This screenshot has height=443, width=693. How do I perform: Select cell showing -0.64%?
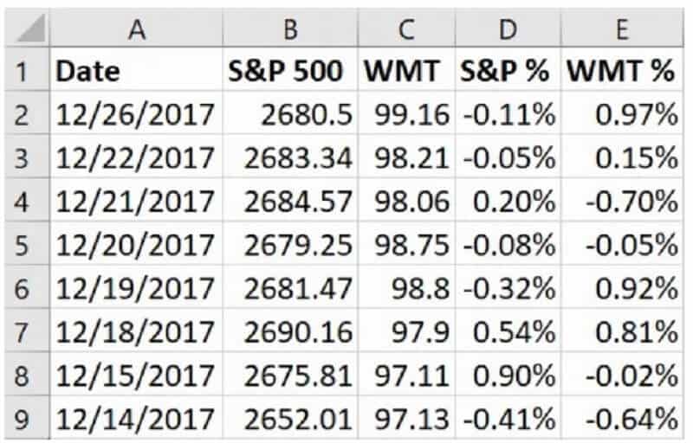pos(622,418)
